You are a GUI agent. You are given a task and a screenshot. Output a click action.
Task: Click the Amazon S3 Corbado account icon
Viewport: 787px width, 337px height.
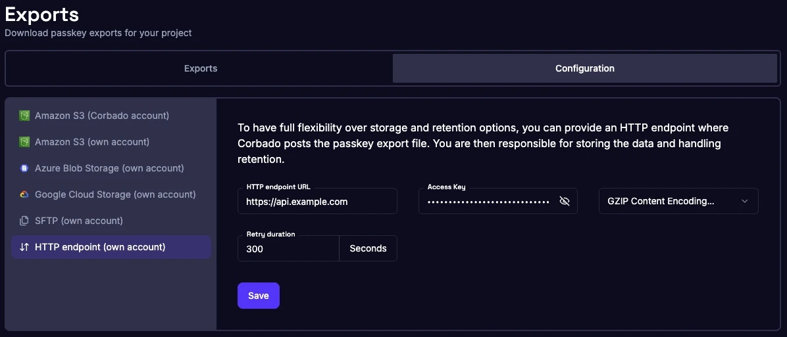[24, 116]
